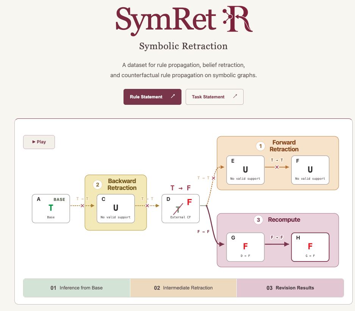Screen dimensions: 355x311
Task: Click the 'Symbolic Retraction' subtitle
Action: tap(183, 46)
